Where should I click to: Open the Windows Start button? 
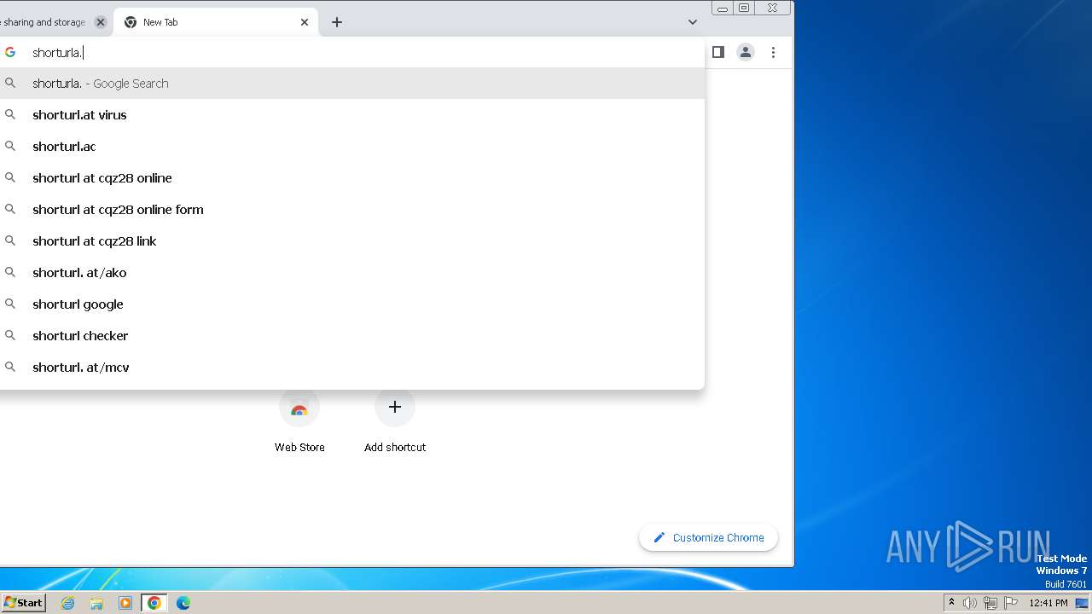(x=23, y=602)
